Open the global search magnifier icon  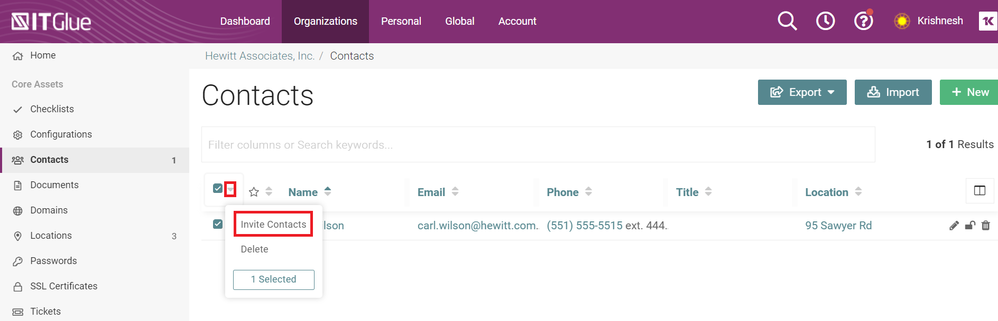coord(787,21)
